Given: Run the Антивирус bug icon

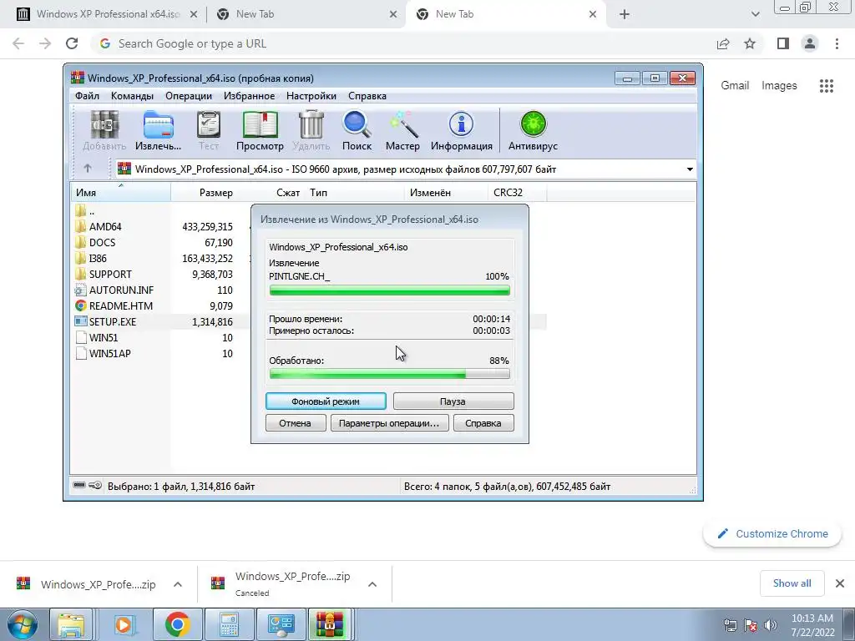Looking at the screenshot, I should [533, 131].
